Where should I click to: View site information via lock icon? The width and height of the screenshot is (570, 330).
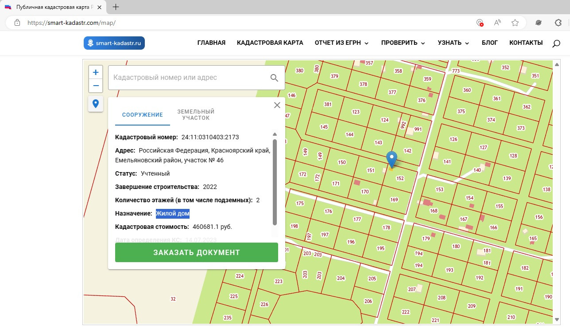[x=17, y=23]
